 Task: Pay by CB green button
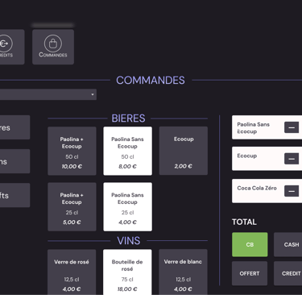tap(250, 244)
